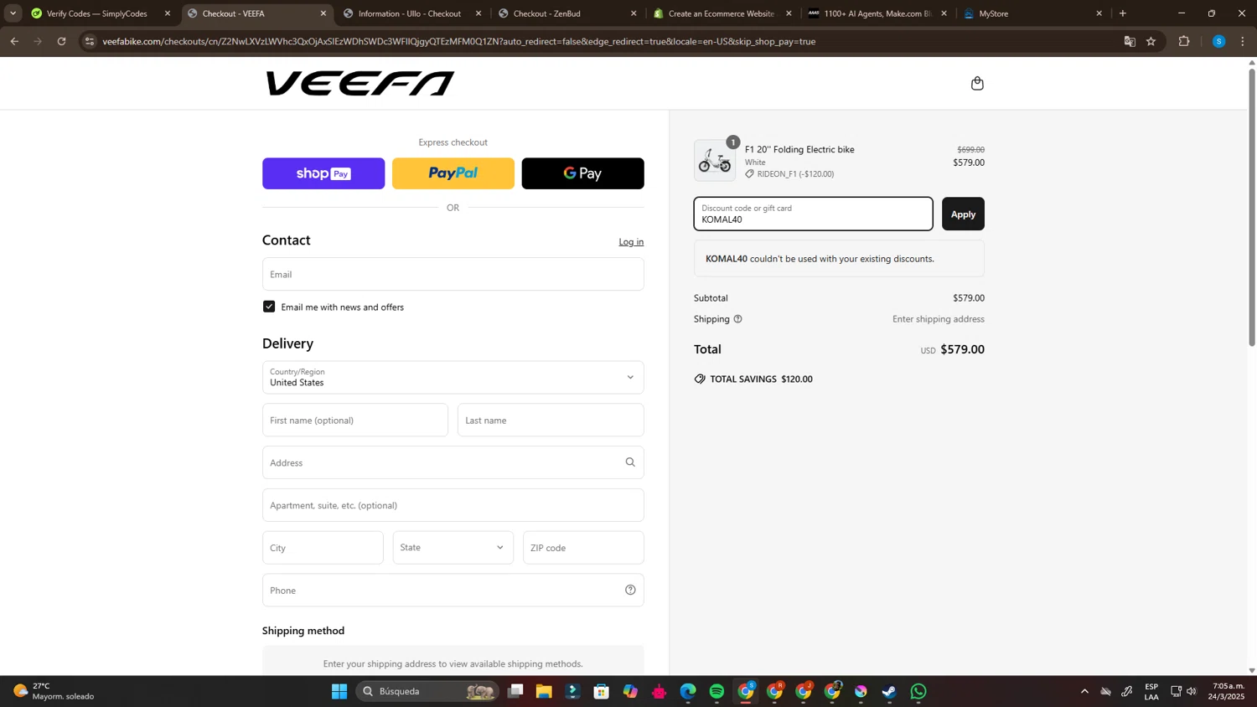Click the discount code or gift card field

(x=813, y=214)
